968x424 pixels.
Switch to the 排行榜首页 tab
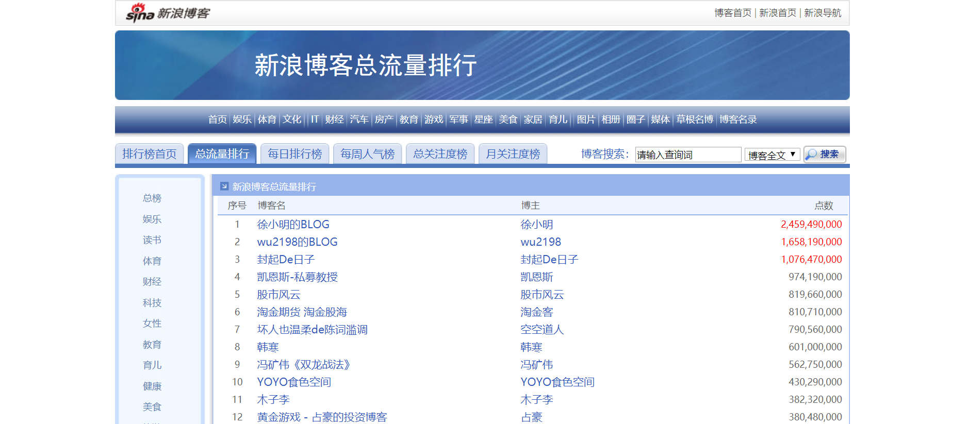(x=149, y=154)
